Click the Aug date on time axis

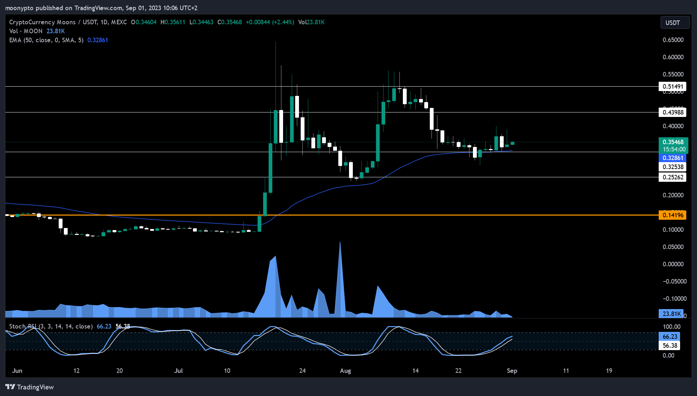tap(345, 371)
